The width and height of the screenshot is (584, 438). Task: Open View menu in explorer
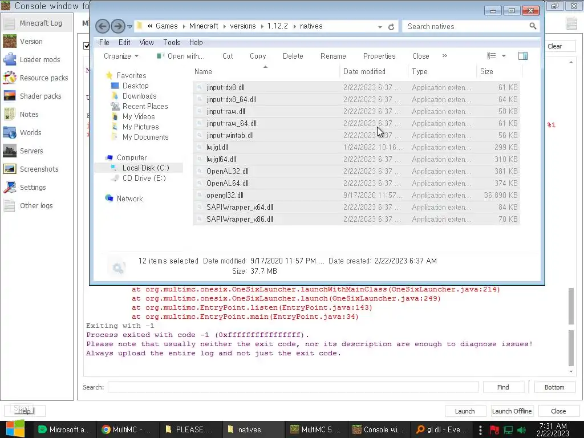[147, 42]
